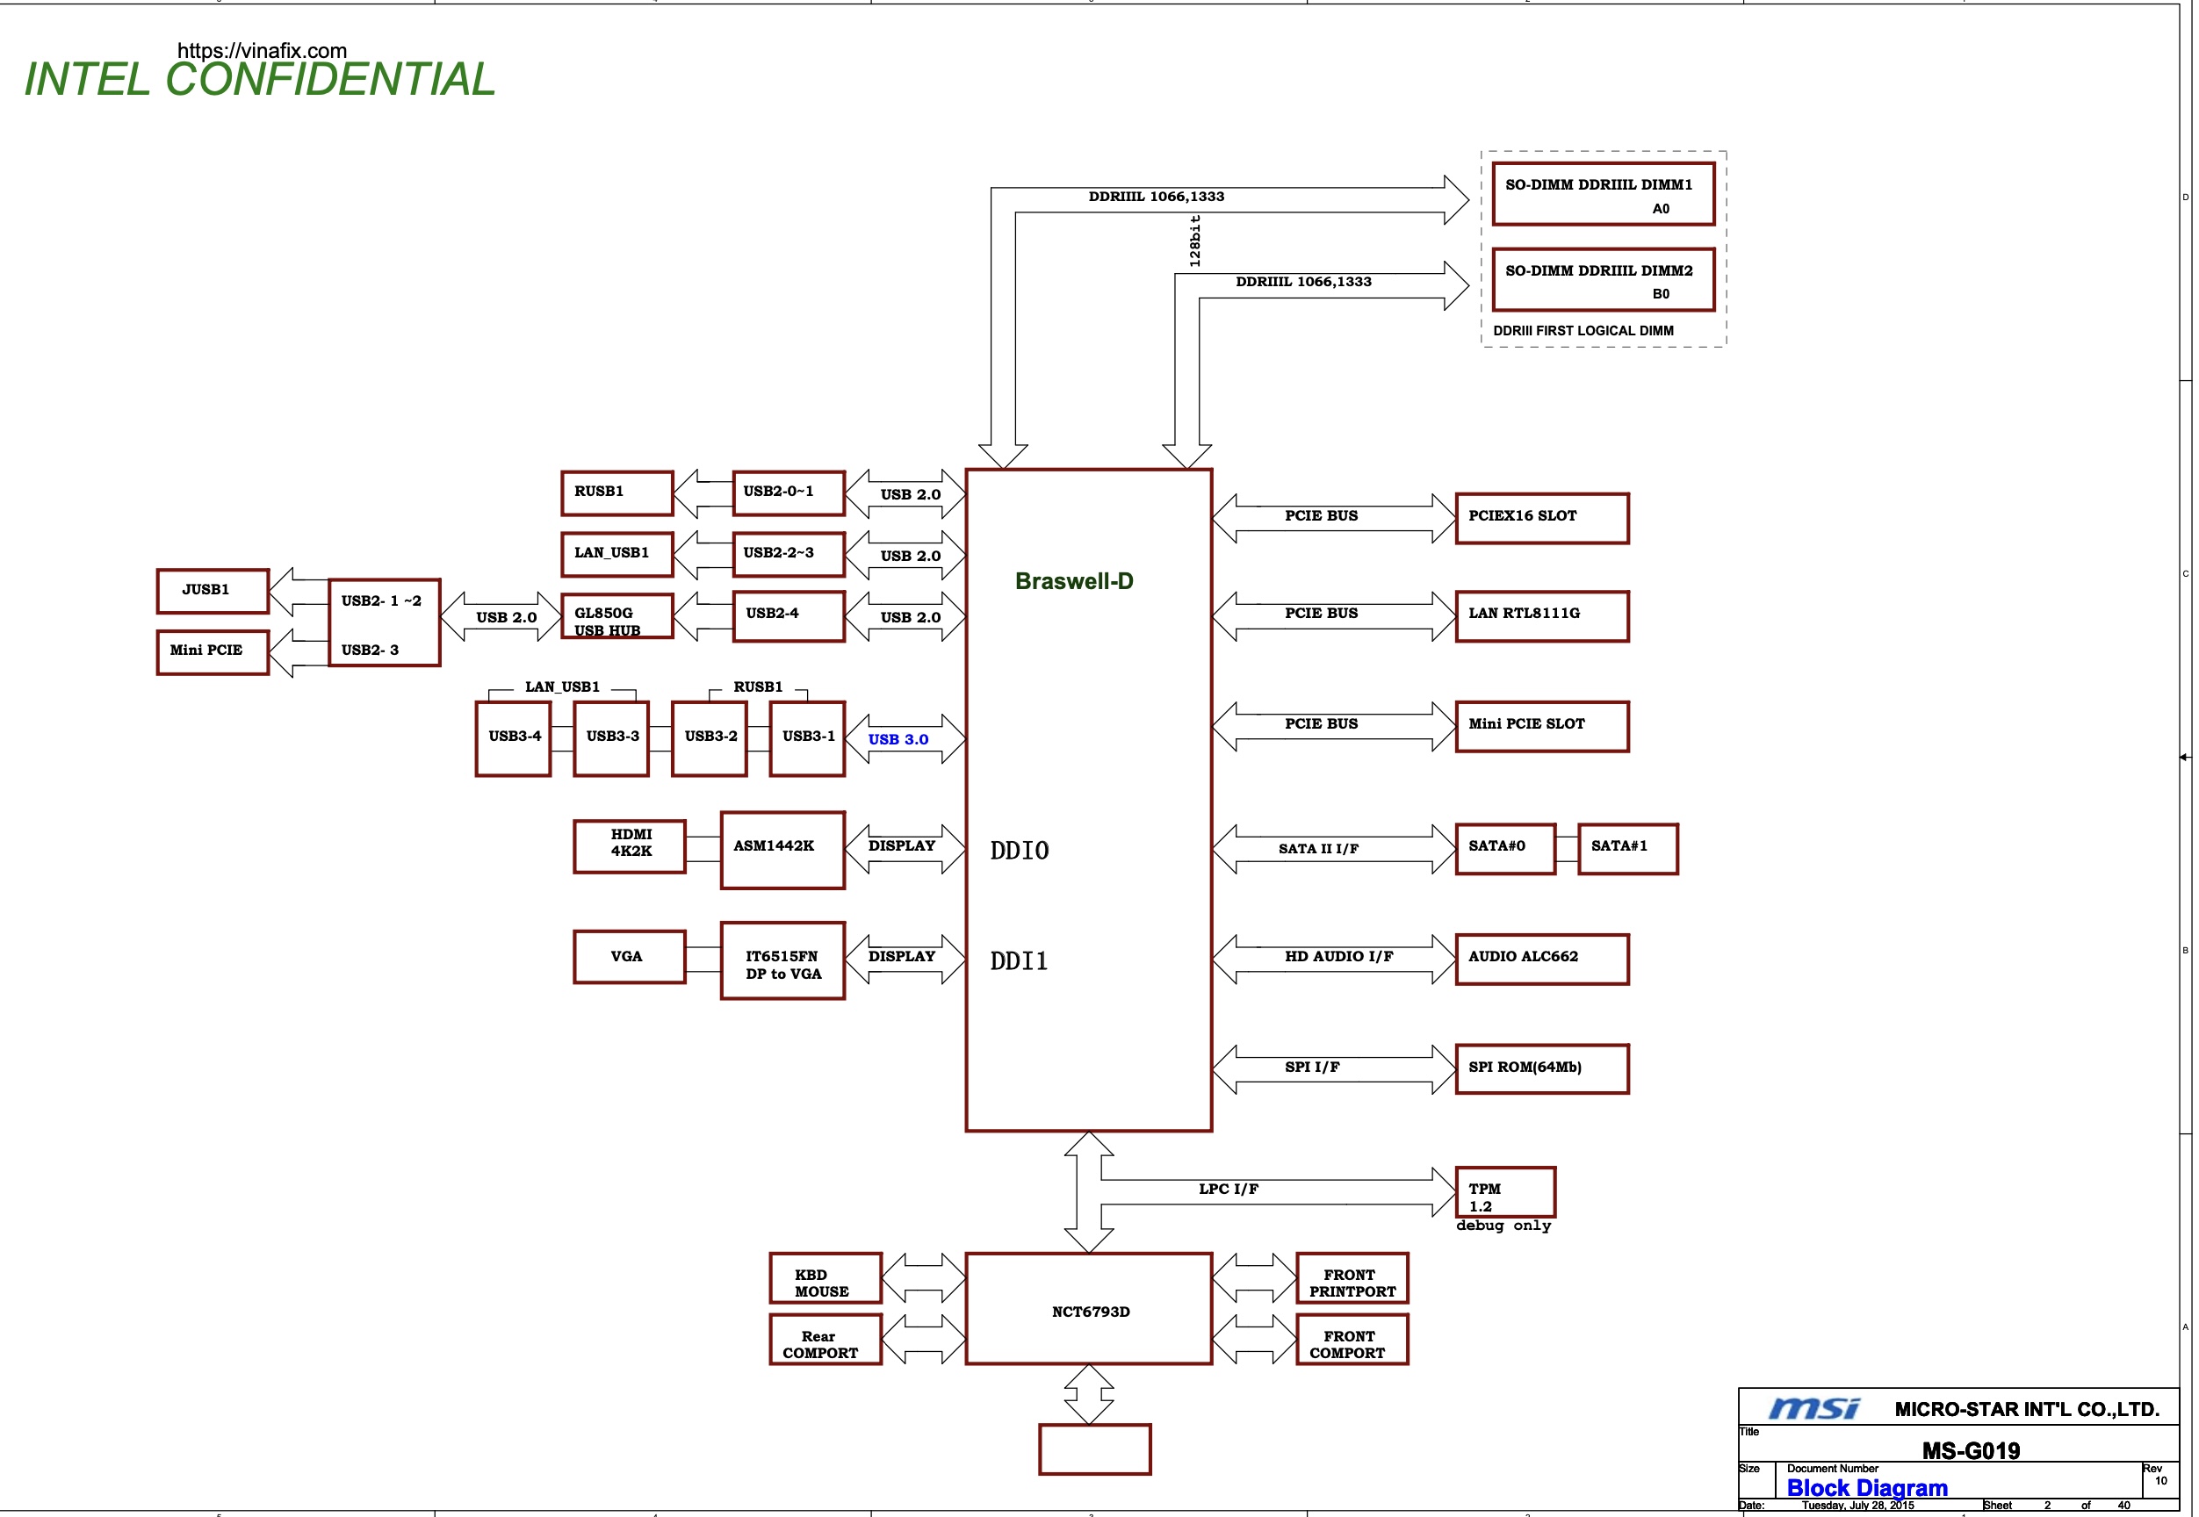Screen dimensions: 2199x1517
Task: Select the empty block below NCT6793D
Action: tap(1094, 1449)
